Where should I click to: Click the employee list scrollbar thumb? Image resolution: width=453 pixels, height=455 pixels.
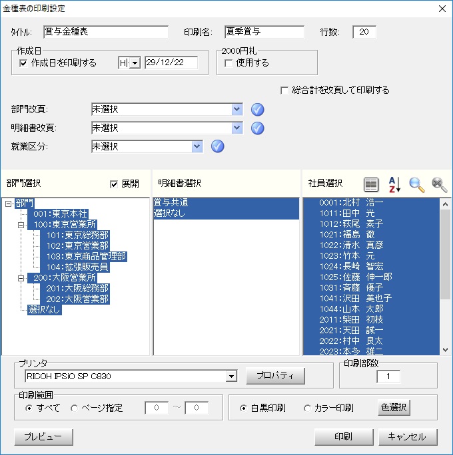click(x=445, y=255)
